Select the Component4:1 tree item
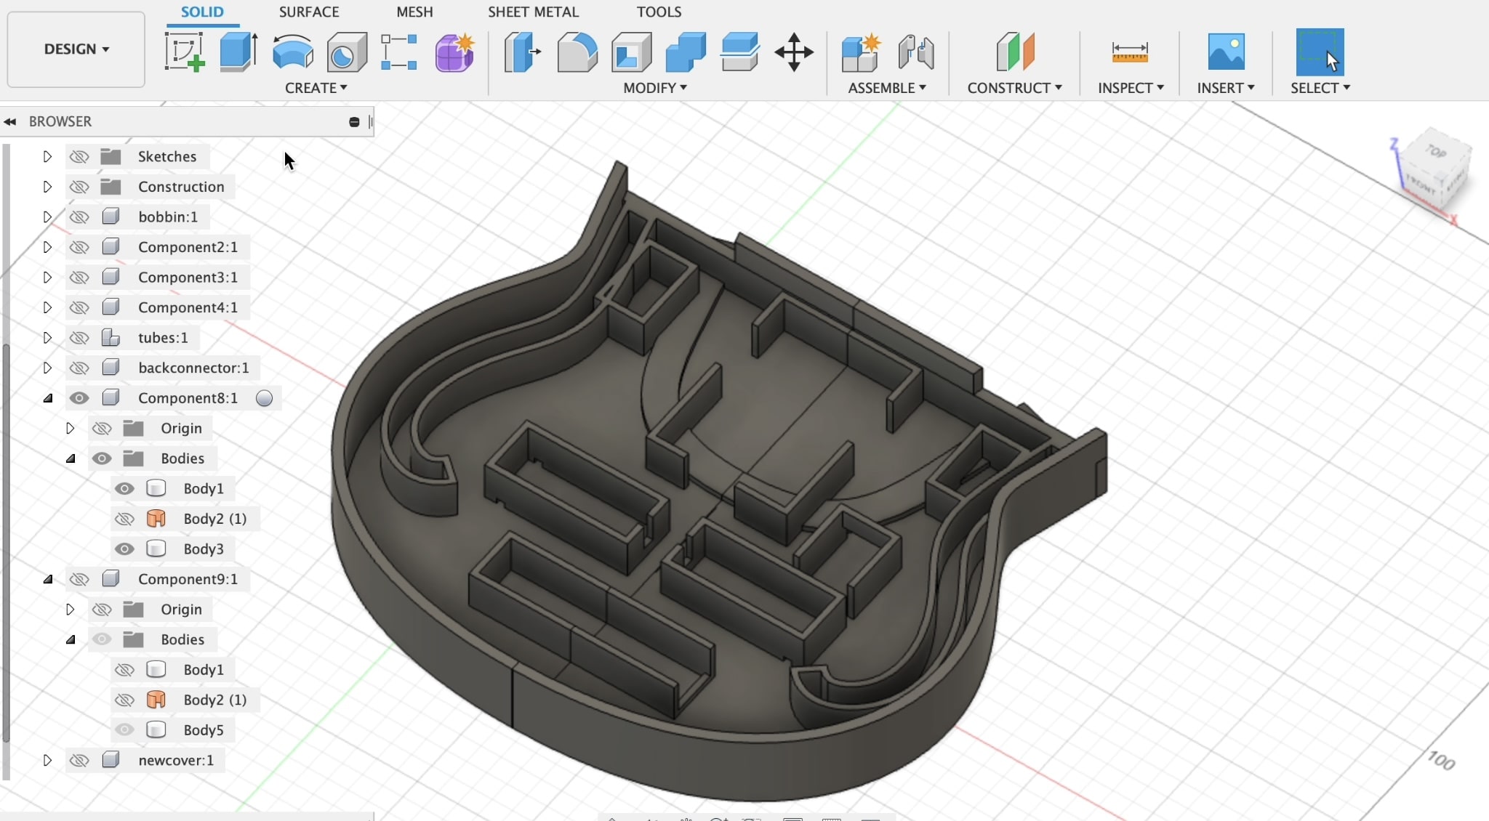 coord(188,307)
